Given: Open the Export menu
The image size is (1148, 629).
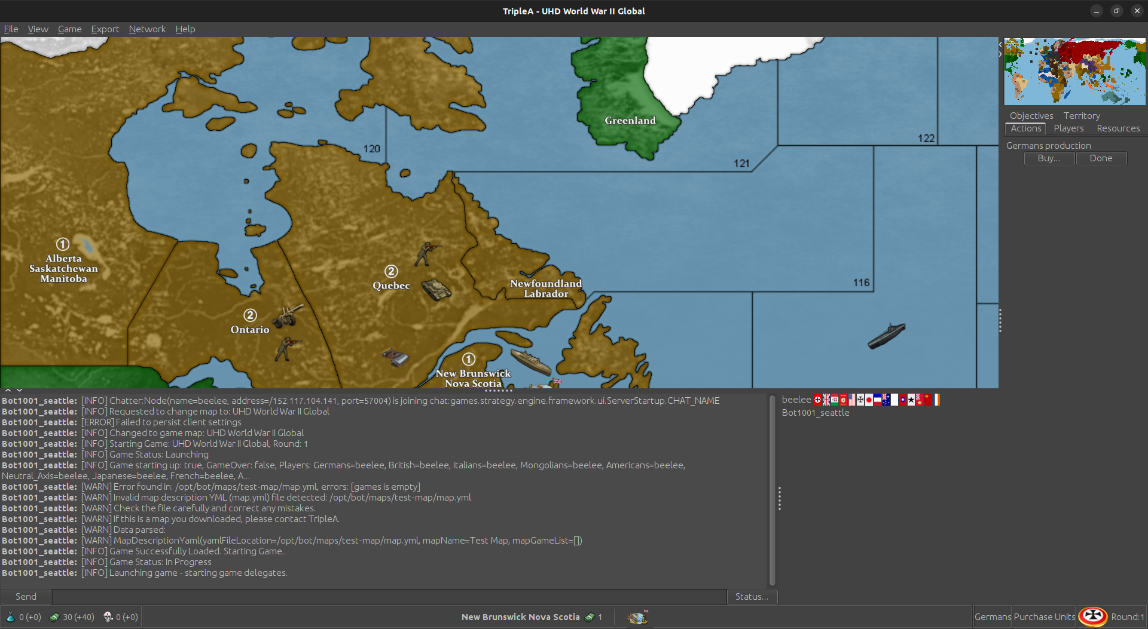Looking at the screenshot, I should point(105,29).
